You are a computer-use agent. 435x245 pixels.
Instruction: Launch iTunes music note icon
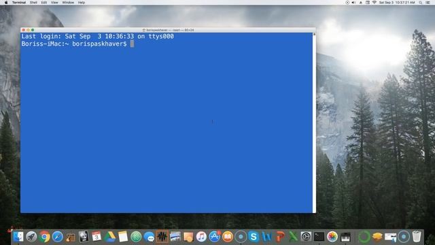[201, 237]
